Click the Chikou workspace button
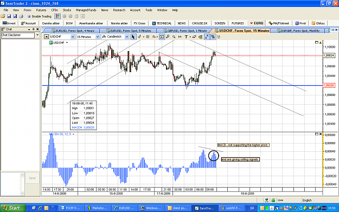The image size is (339, 212). pos(318,23)
